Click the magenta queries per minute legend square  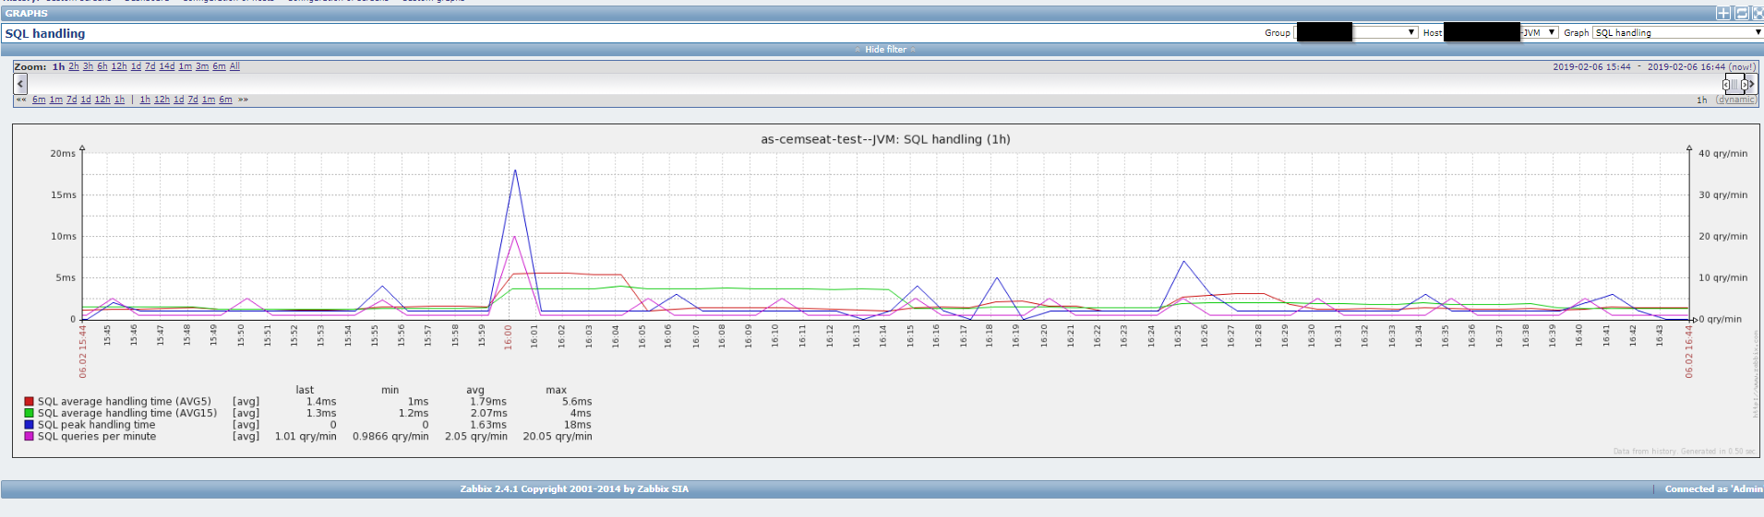[x=29, y=436]
